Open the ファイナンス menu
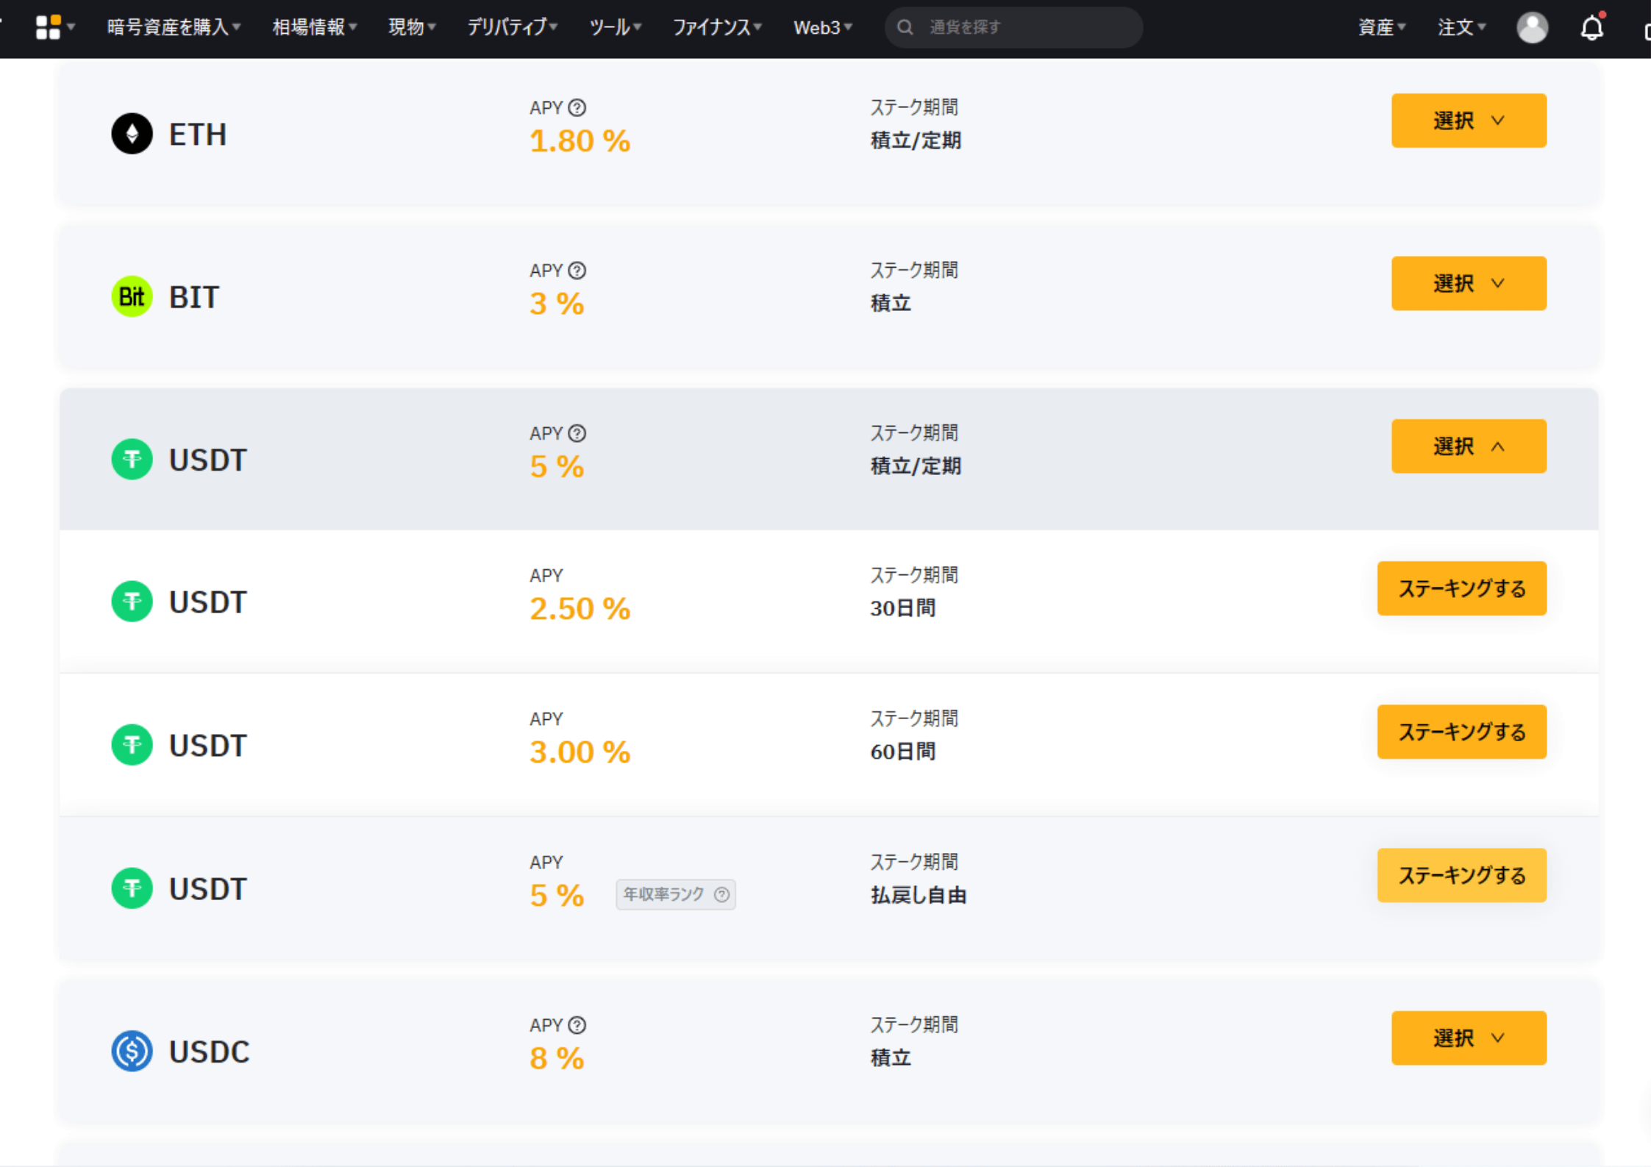The height and width of the screenshot is (1167, 1651). (717, 27)
